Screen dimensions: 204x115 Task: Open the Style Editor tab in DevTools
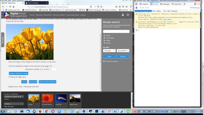(177, 4)
